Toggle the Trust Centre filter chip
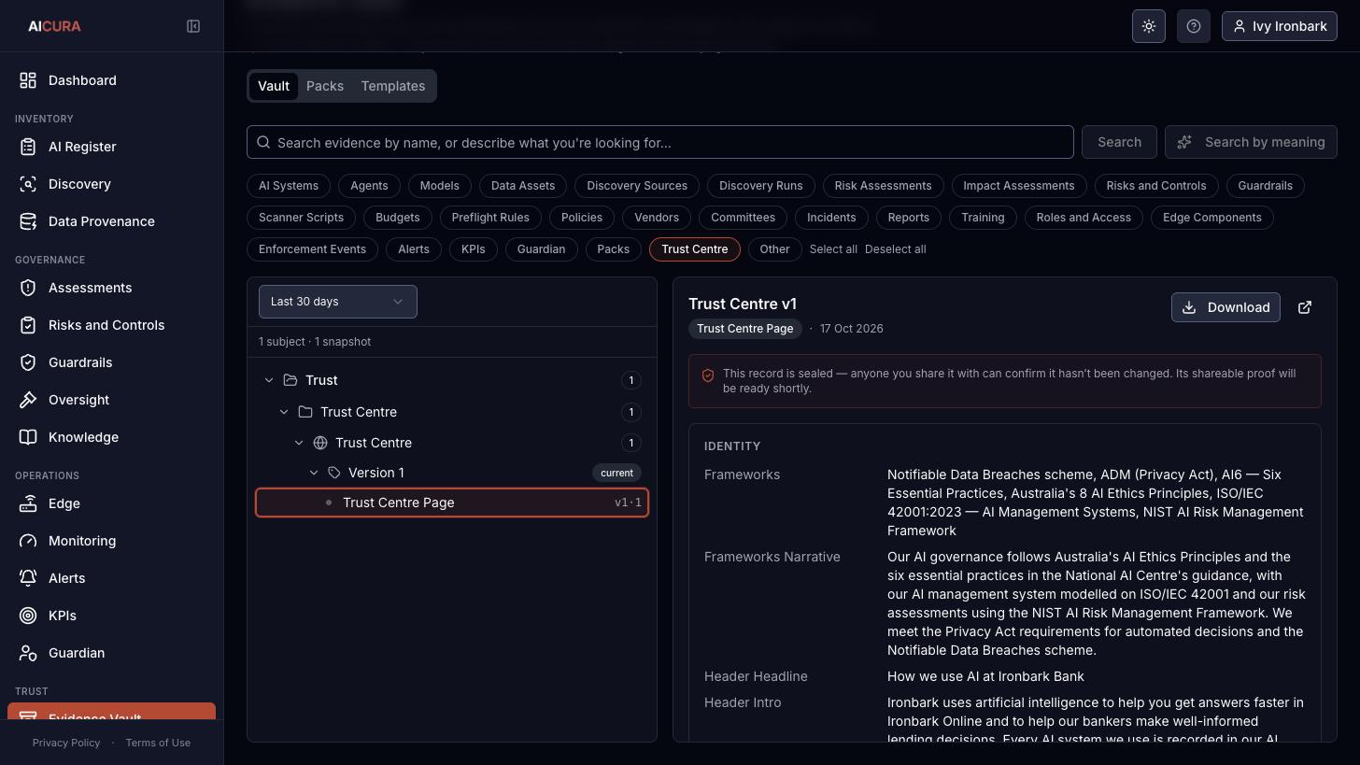This screenshot has width=1360, height=765. [695, 249]
